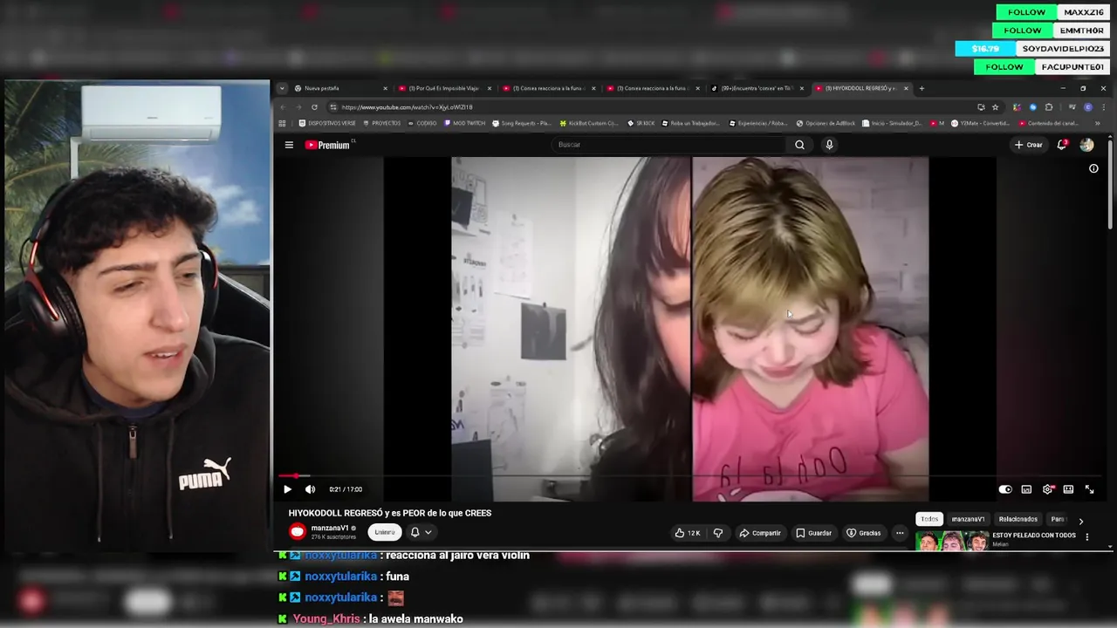Open the MOD TWITCH bookmark
1117x628 pixels.
pos(464,123)
